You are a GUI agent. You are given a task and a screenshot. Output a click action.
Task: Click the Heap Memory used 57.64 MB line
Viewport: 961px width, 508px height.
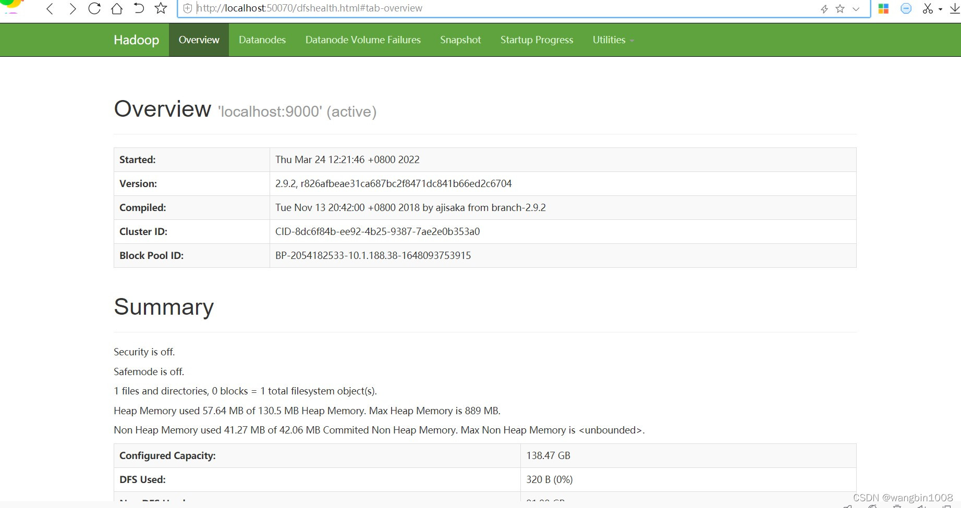(307, 411)
